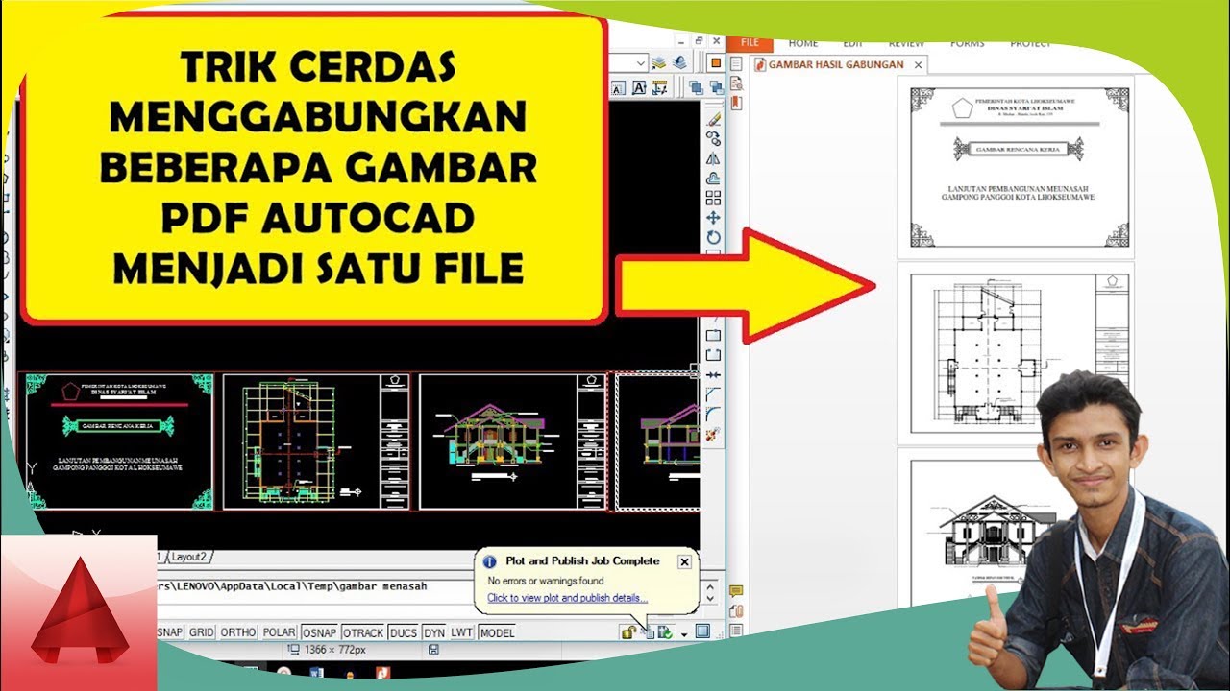Select the Explode tool in AutoCAD

[x=713, y=434]
